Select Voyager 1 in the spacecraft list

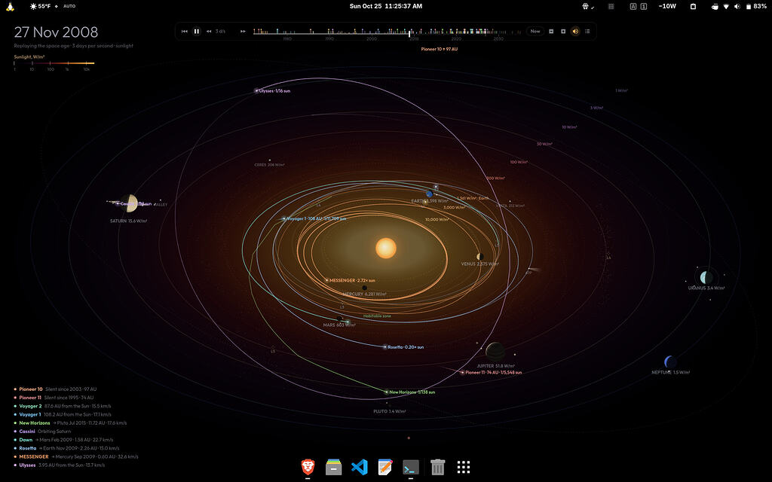coord(63,415)
